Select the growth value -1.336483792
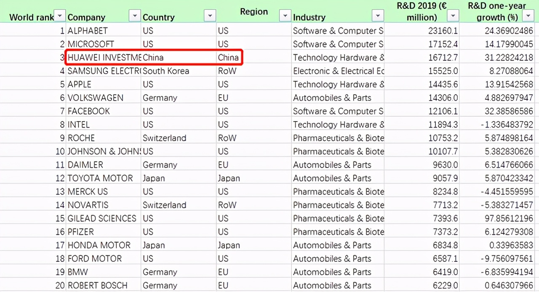 coord(497,125)
